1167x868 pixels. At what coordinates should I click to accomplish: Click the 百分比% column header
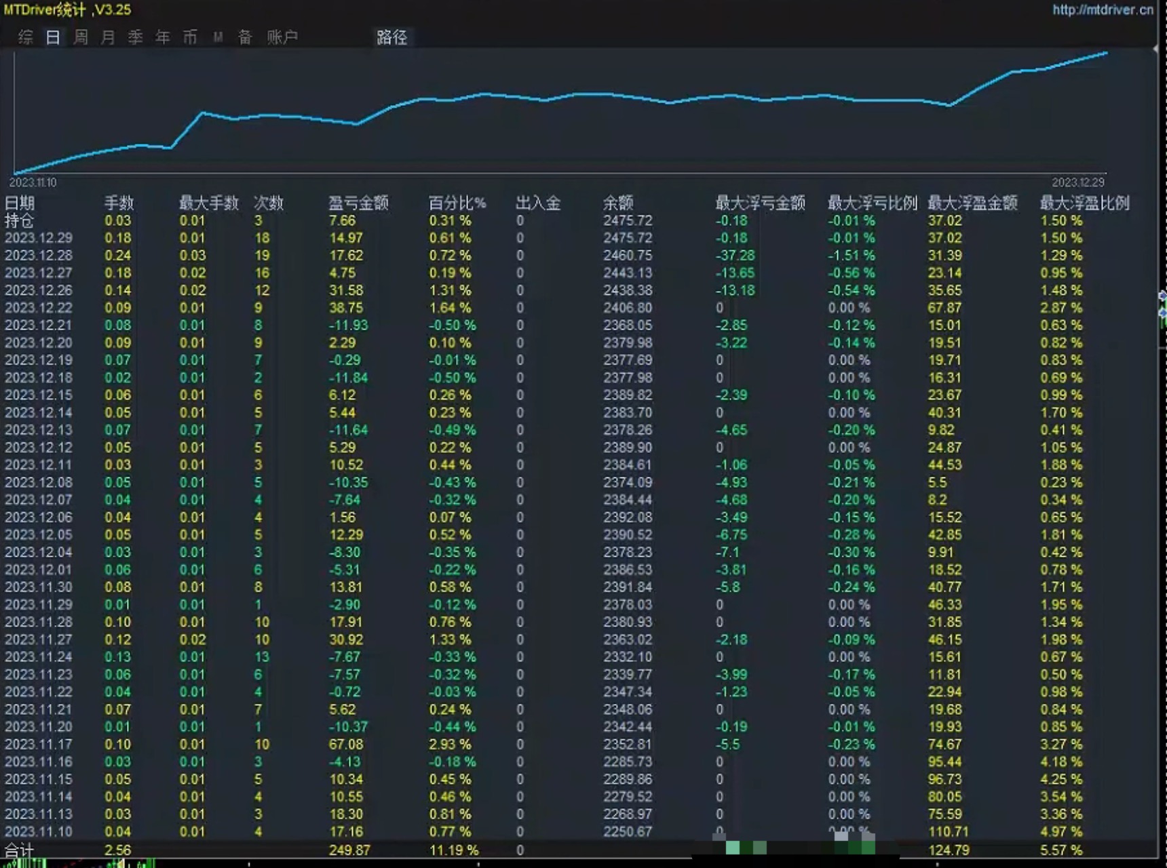click(457, 203)
